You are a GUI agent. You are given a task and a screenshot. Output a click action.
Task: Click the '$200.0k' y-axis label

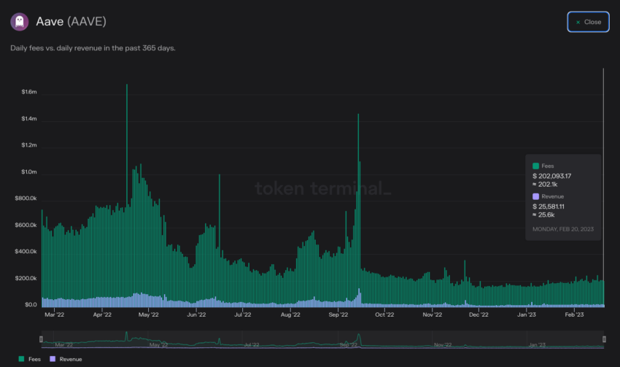[26, 278]
